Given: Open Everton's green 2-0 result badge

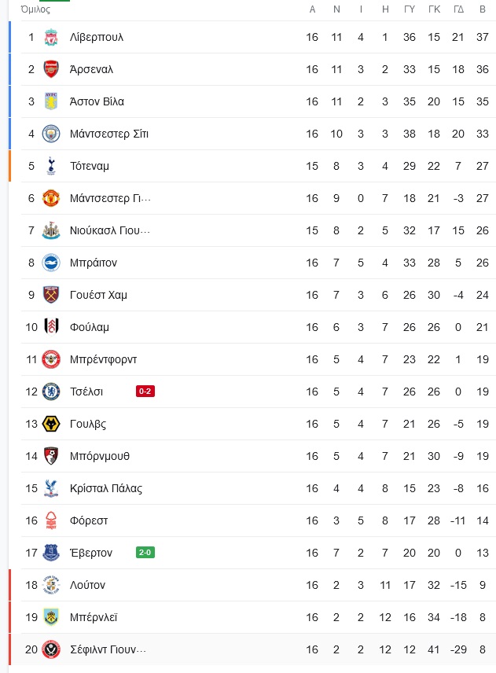Looking at the screenshot, I should pos(145,553).
